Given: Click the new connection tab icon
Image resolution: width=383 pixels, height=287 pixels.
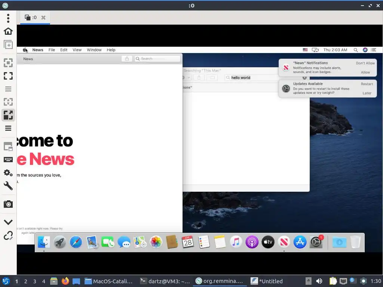Looking at the screenshot, I should click(x=8, y=45).
